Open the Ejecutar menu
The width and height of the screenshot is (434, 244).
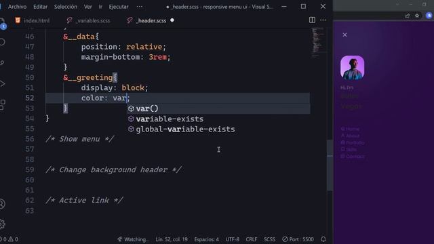[119, 7]
